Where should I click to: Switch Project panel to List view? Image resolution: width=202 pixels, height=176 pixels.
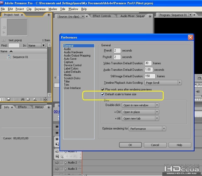point(3,99)
